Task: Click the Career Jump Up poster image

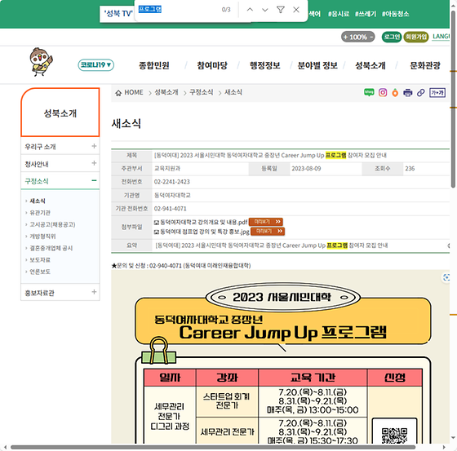Action: (x=281, y=357)
